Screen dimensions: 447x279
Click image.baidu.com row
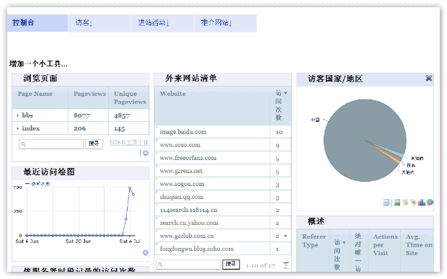(x=223, y=132)
